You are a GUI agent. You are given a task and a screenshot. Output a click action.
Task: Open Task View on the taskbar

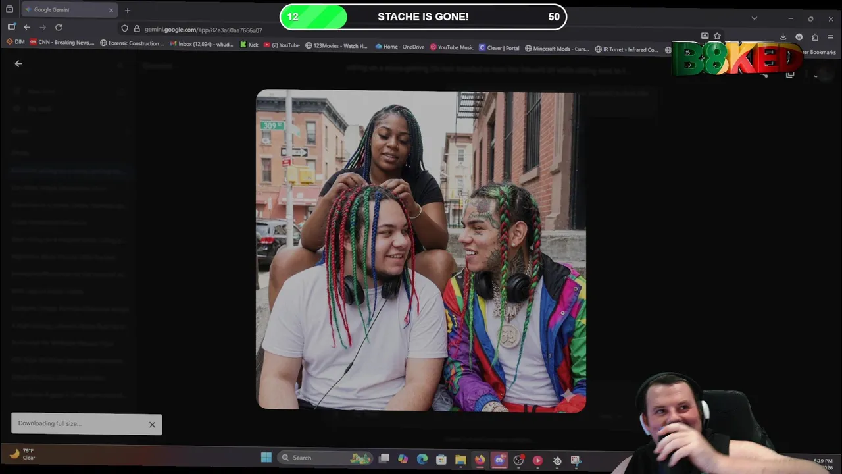click(384, 458)
